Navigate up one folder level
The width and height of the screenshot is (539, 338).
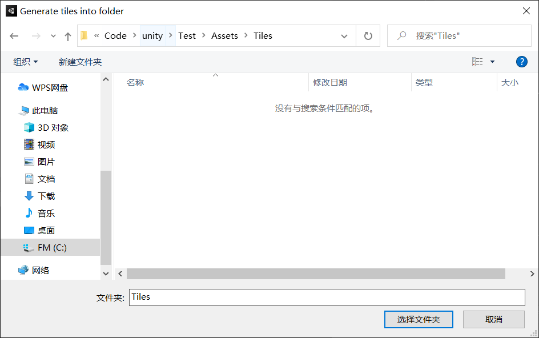(x=67, y=35)
